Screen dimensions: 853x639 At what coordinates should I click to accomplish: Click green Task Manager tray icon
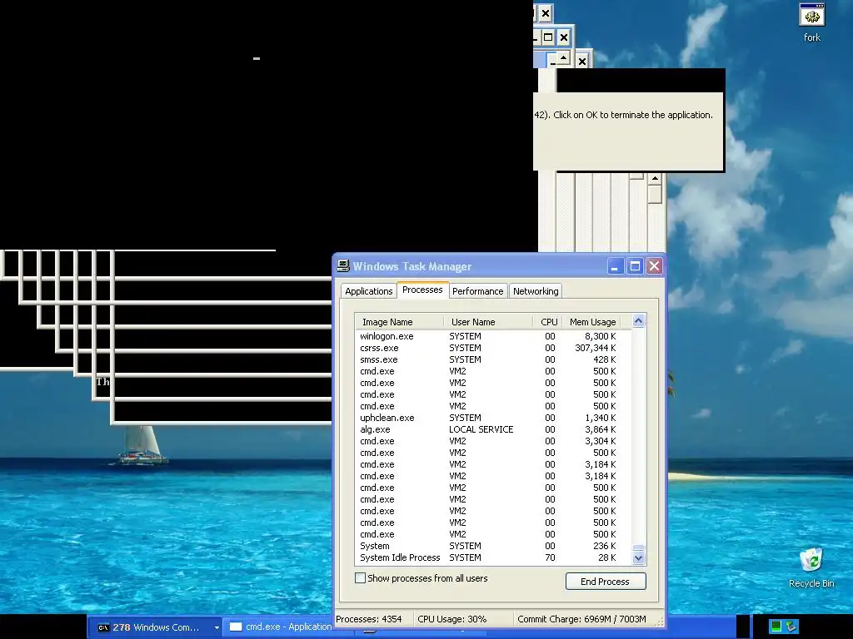776,627
